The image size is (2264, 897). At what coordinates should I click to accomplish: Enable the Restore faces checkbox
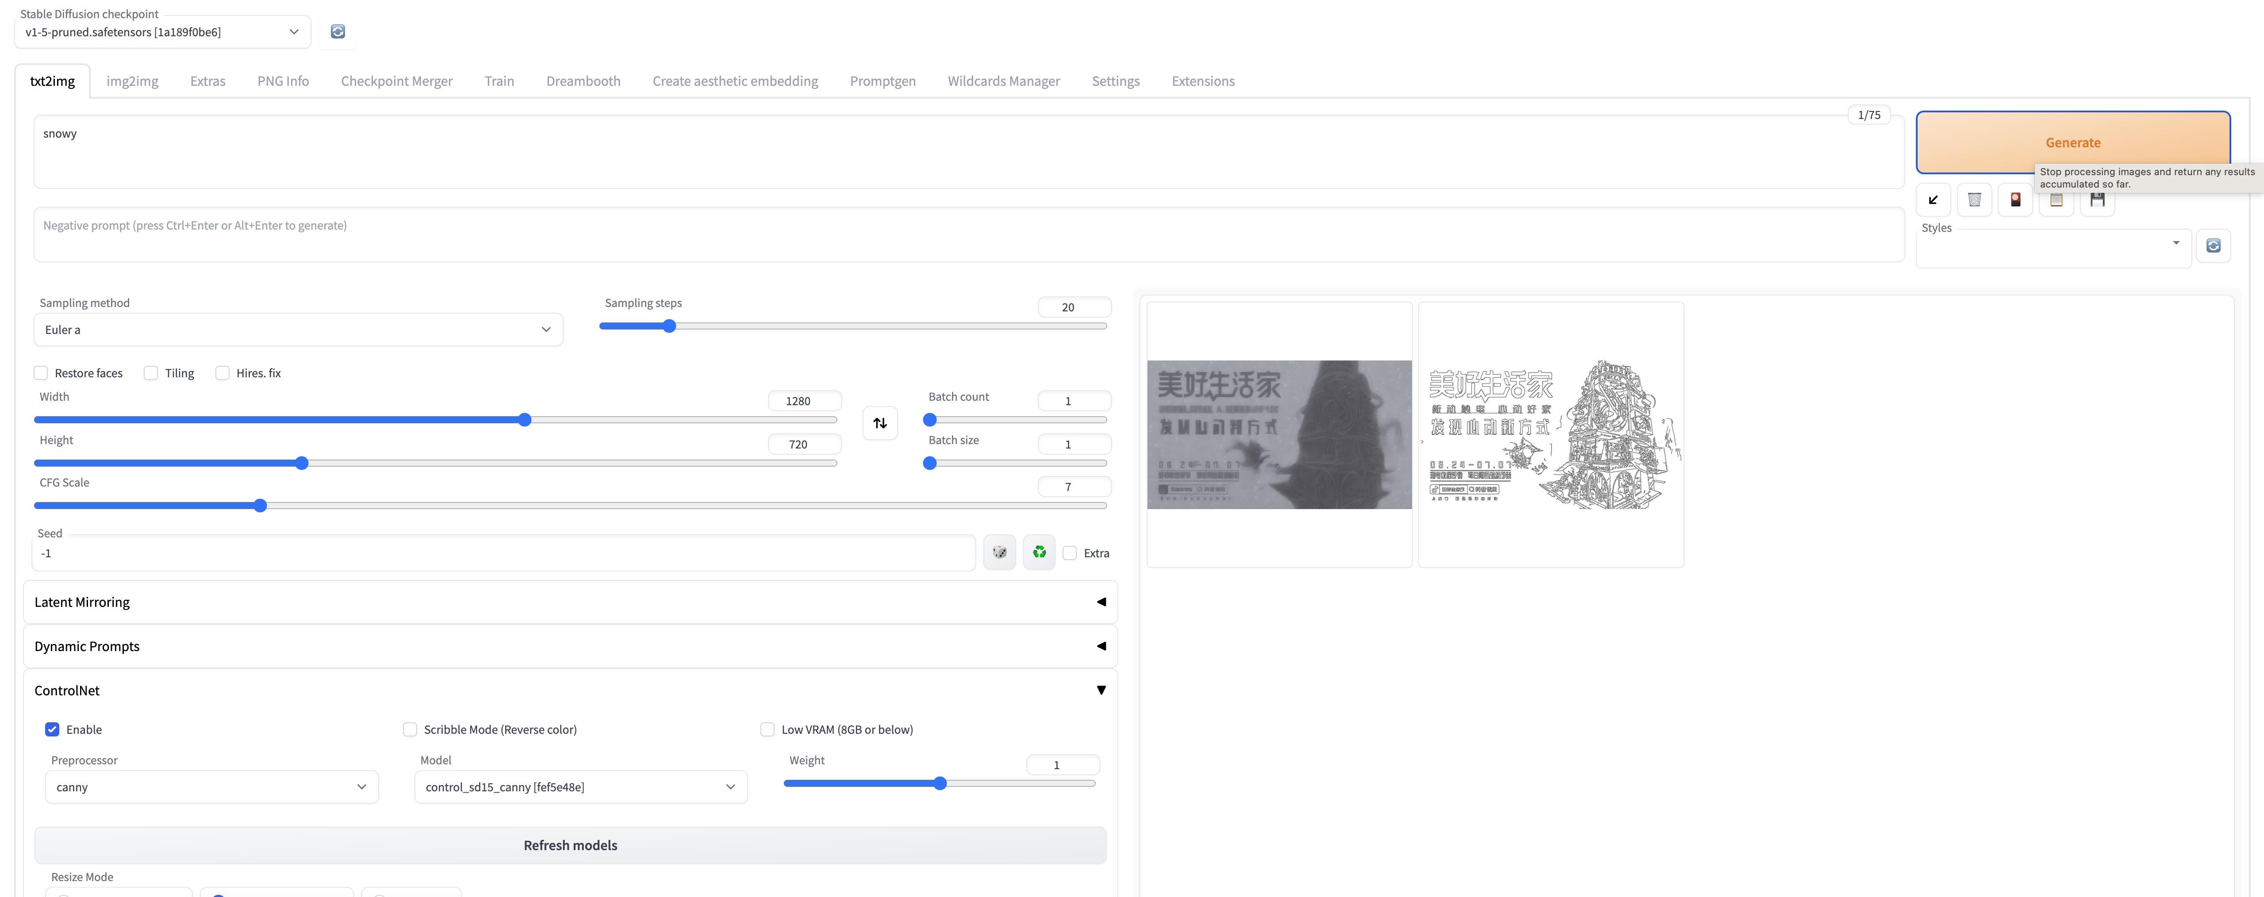click(41, 373)
